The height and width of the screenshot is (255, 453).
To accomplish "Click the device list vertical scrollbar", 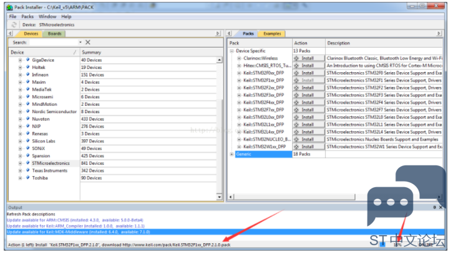I will click(219, 128).
